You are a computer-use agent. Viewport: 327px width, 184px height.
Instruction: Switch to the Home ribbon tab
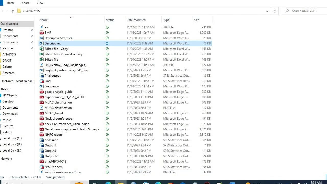(11, 3)
